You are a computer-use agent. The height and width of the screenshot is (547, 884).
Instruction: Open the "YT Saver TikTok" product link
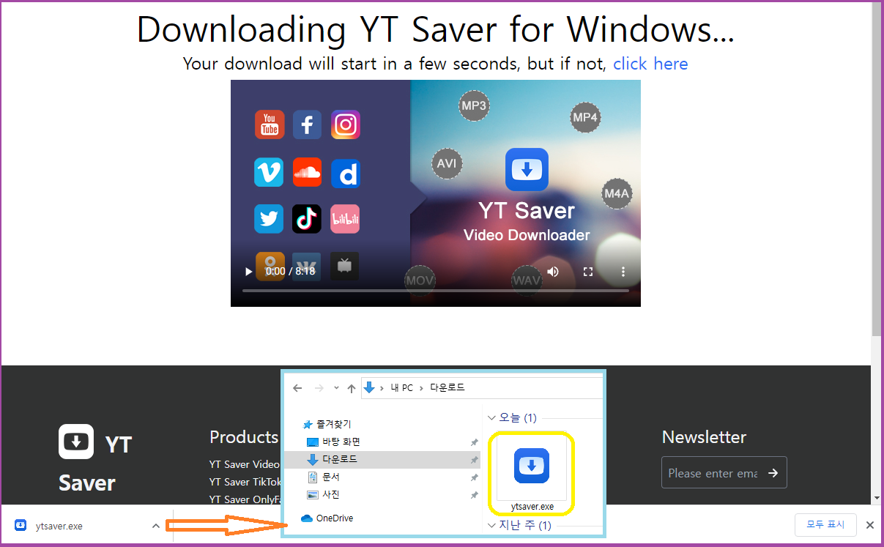click(245, 482)
